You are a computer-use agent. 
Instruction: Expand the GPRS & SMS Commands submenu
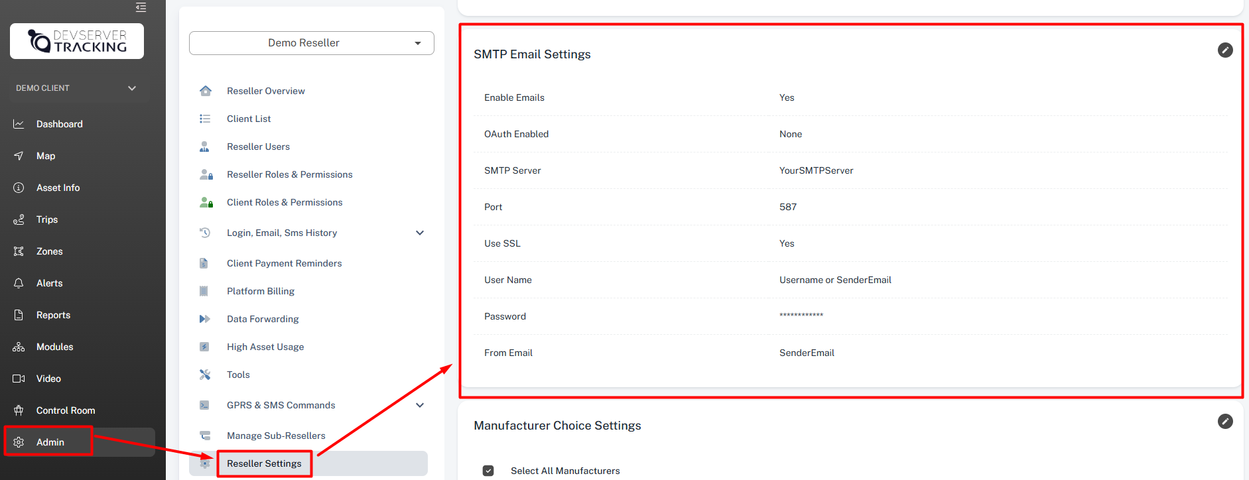click(419, 405)
